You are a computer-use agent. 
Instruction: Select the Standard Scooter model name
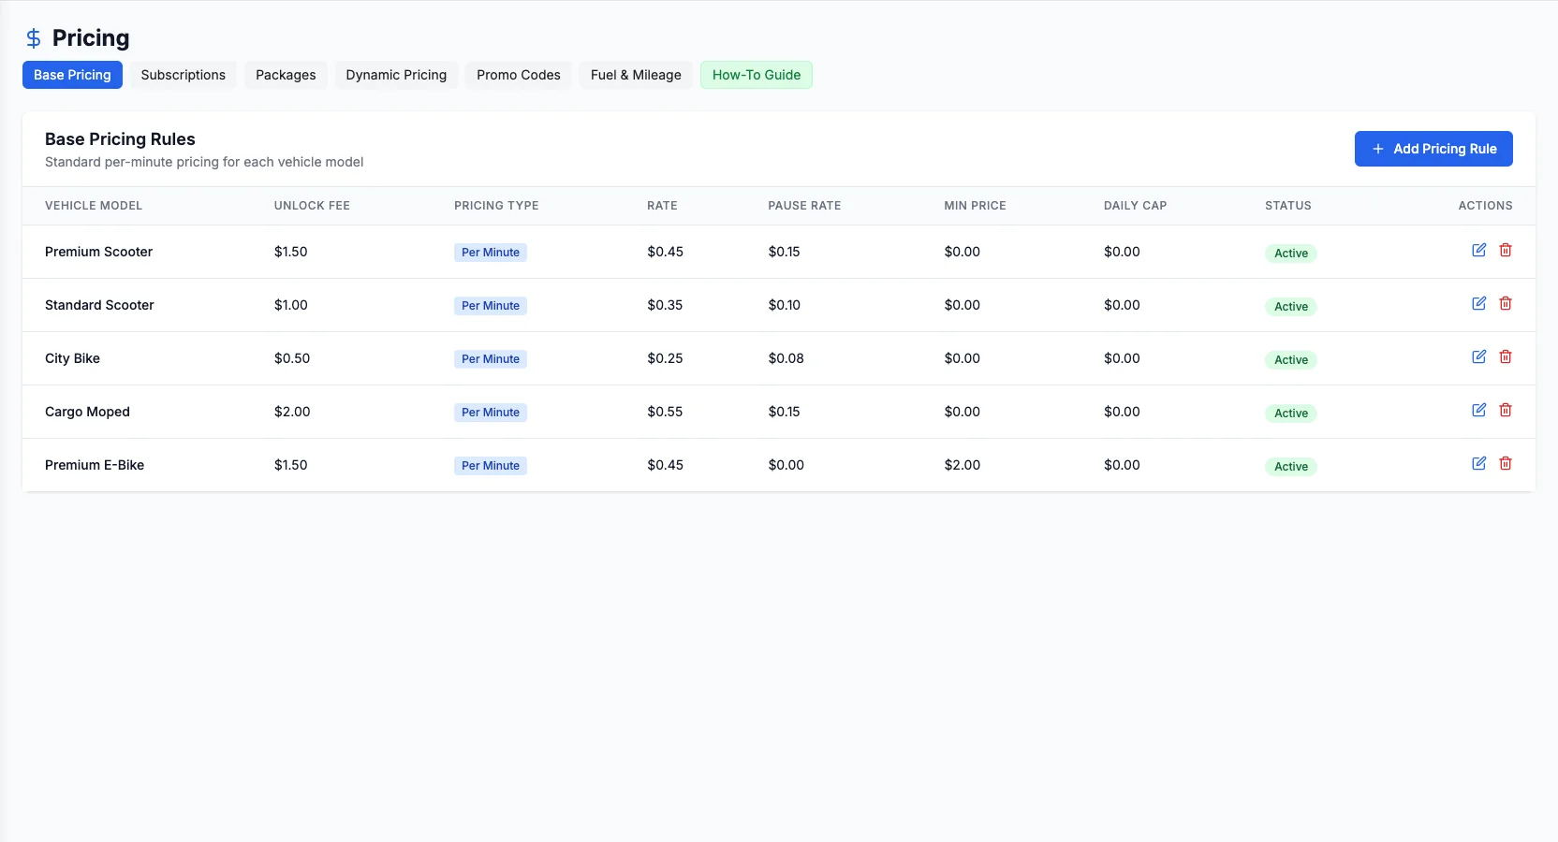click(99, 305)
